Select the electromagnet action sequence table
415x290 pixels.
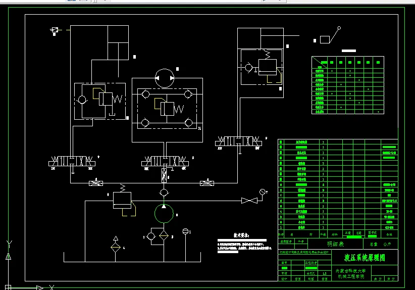click(x=348, y=85)
